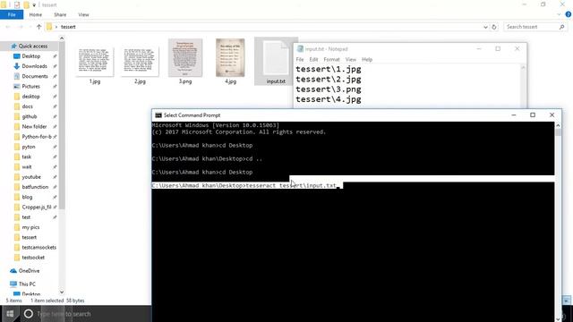Viewport: 573px width, 322px height.
Task: Click navigation pane scroll down arrow
Action: [62, 292]
